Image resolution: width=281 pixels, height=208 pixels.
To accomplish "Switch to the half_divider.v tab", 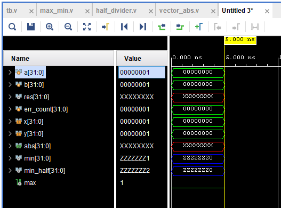I will tap(116, 11).
